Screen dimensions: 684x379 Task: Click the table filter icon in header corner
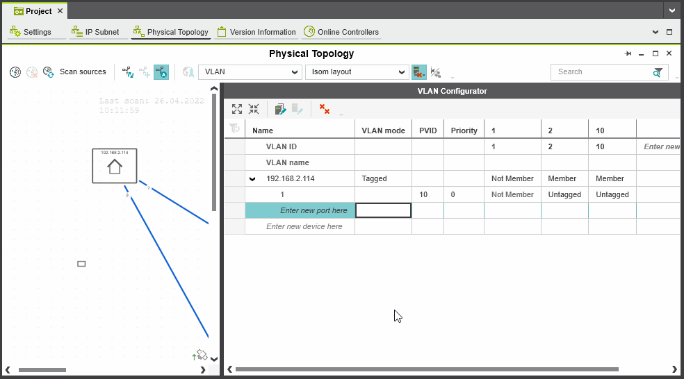pyautogui.click(x=234, y=128)
